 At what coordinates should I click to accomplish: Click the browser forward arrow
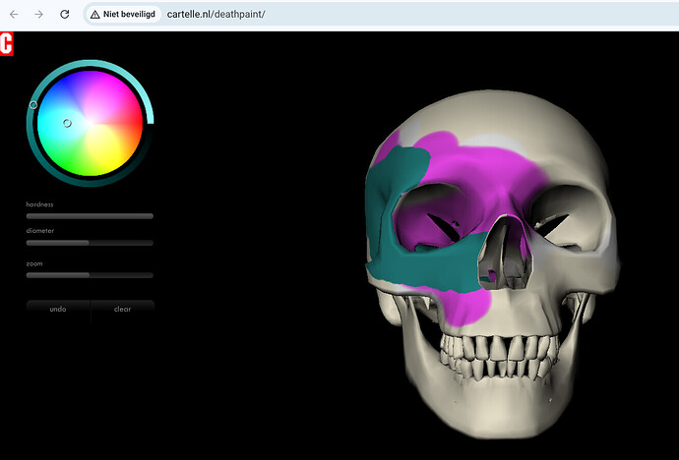(38, 15)
